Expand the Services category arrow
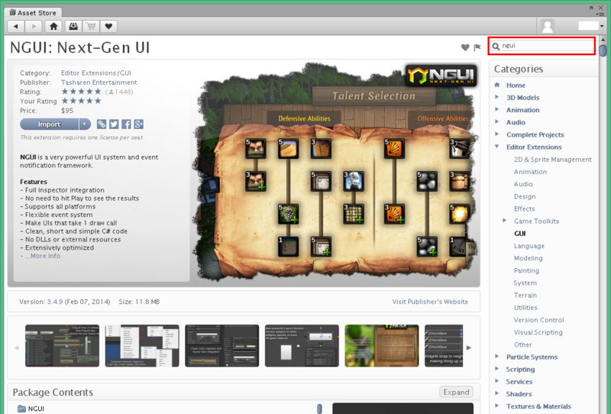The width and height of the screenshot is (611, 414). click(x=497, y=381)
